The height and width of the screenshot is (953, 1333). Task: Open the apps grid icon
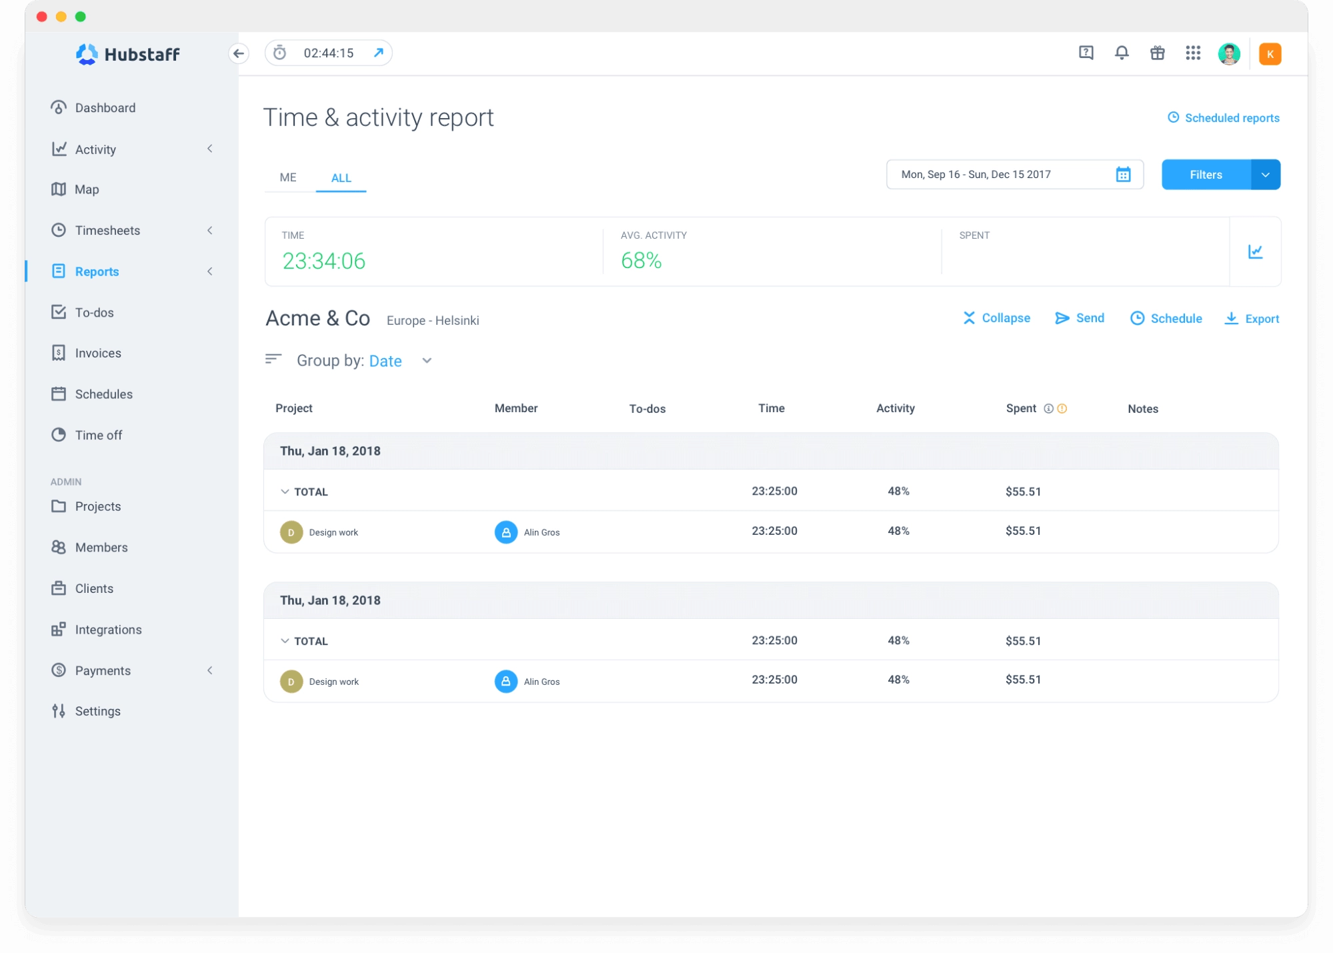coord(1194,53)
